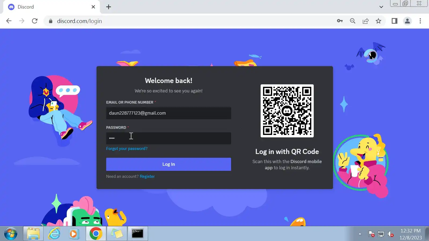Bookmark this page with the star icon
The image size is (429, 241).
[378, 21]
